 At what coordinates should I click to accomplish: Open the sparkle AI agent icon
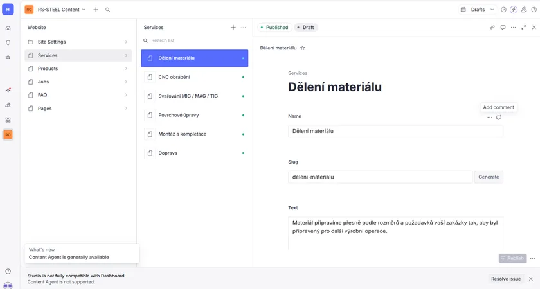point(8,90)
